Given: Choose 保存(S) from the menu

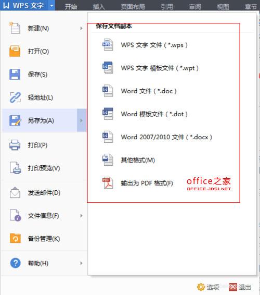Looking at the screenshot, I should point(44,75).
